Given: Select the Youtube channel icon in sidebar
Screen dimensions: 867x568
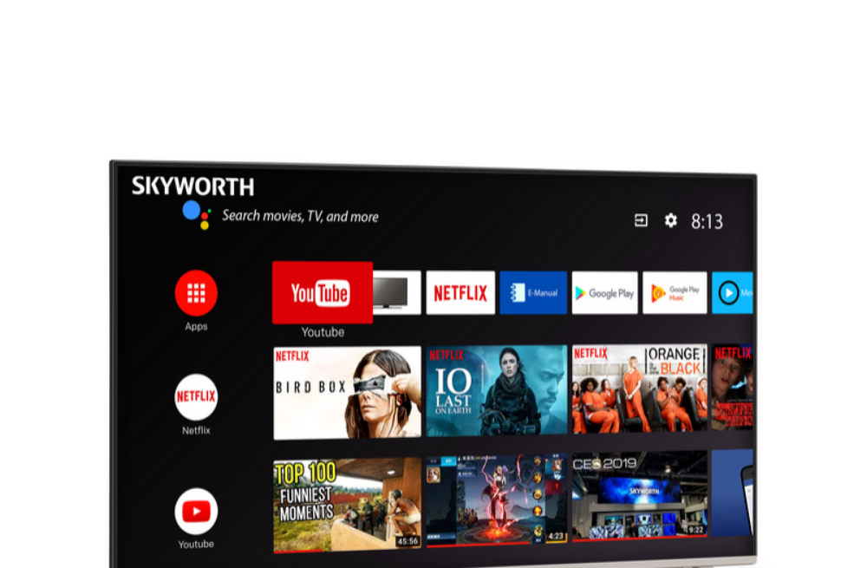Looking at the screenshot, I should [x=196, y=511].
